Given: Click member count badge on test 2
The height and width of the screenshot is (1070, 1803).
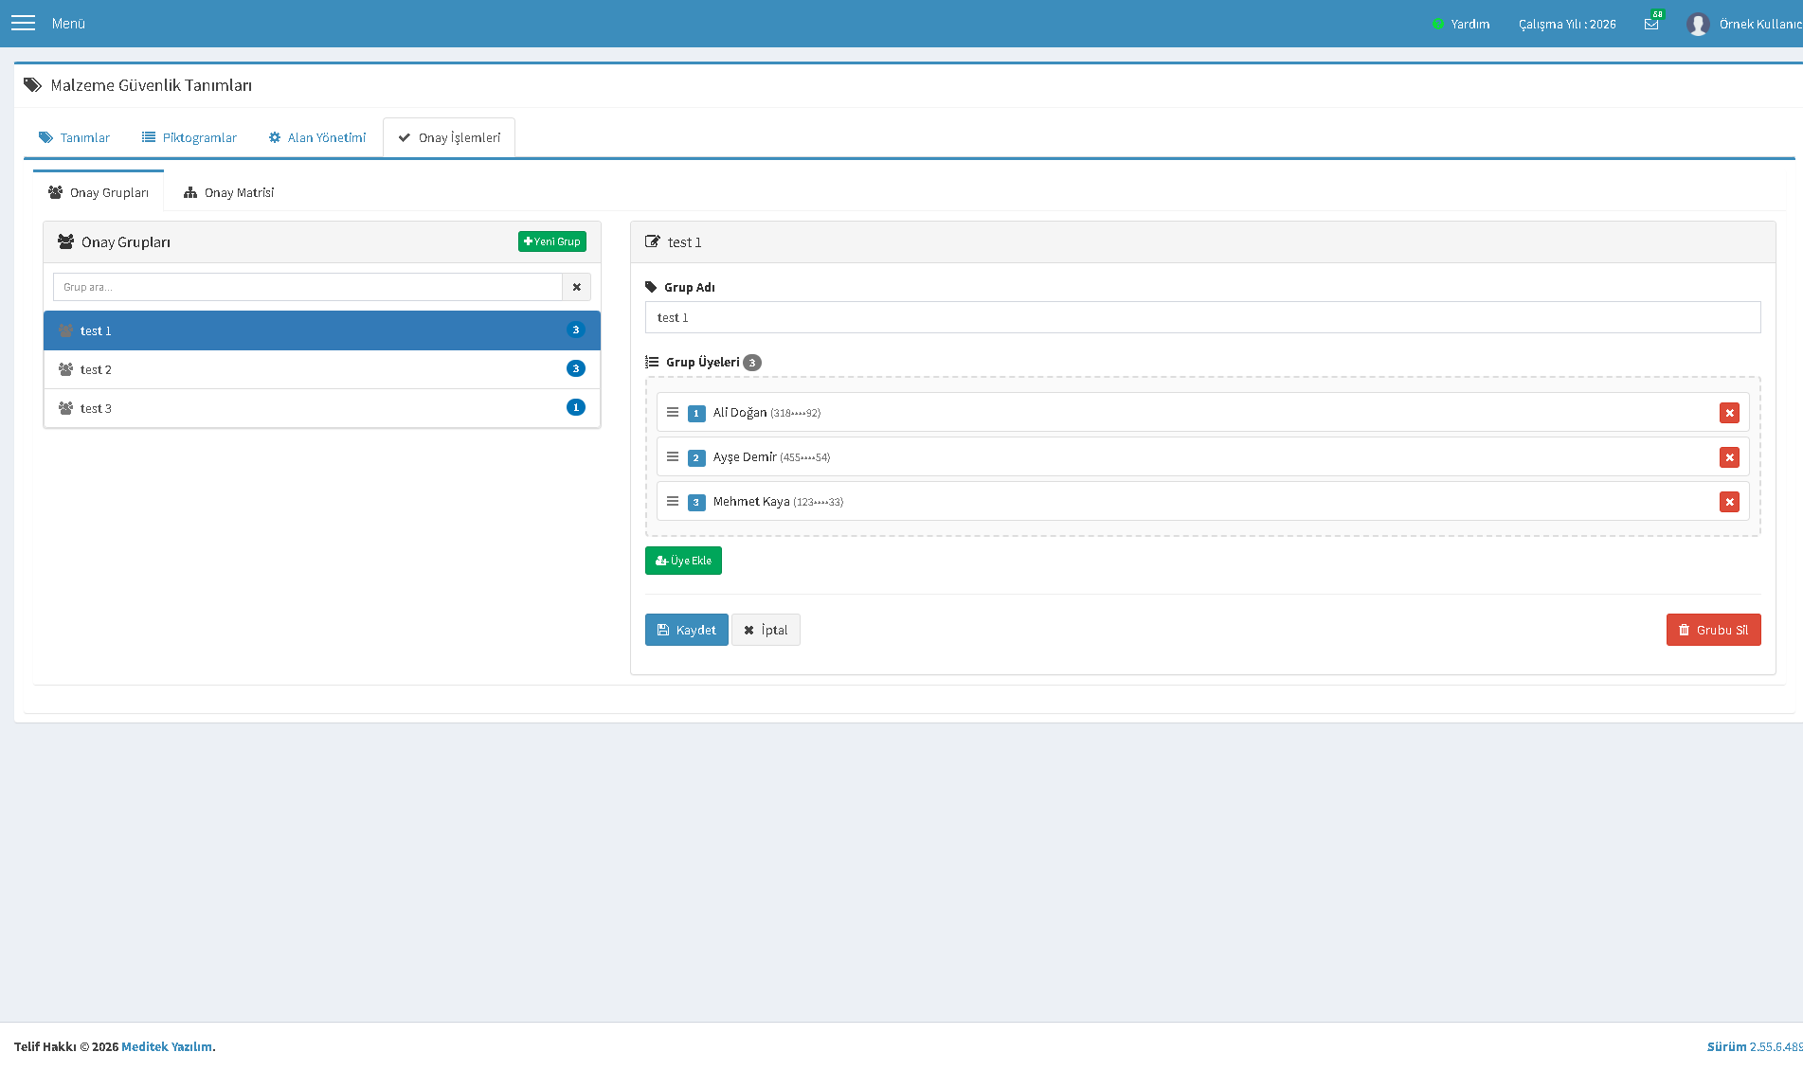Looking at the screenshot, I should pyautogui.click(x=575, y=368).
